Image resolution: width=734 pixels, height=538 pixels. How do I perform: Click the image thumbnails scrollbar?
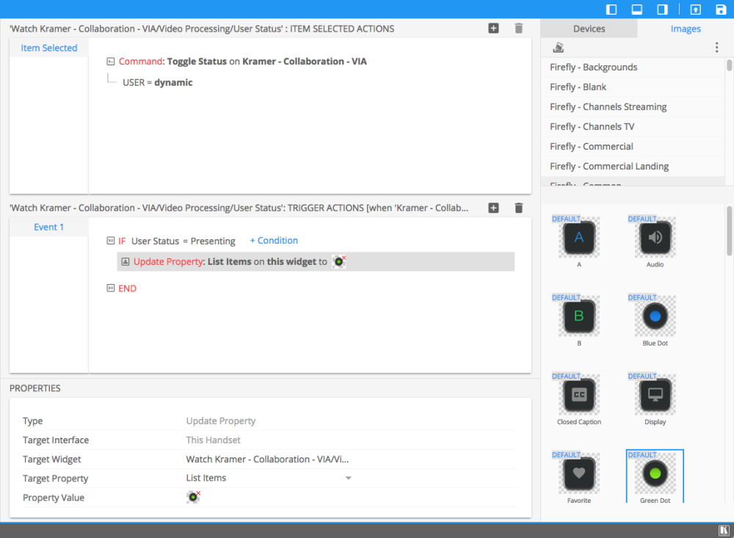coord(730,230)
